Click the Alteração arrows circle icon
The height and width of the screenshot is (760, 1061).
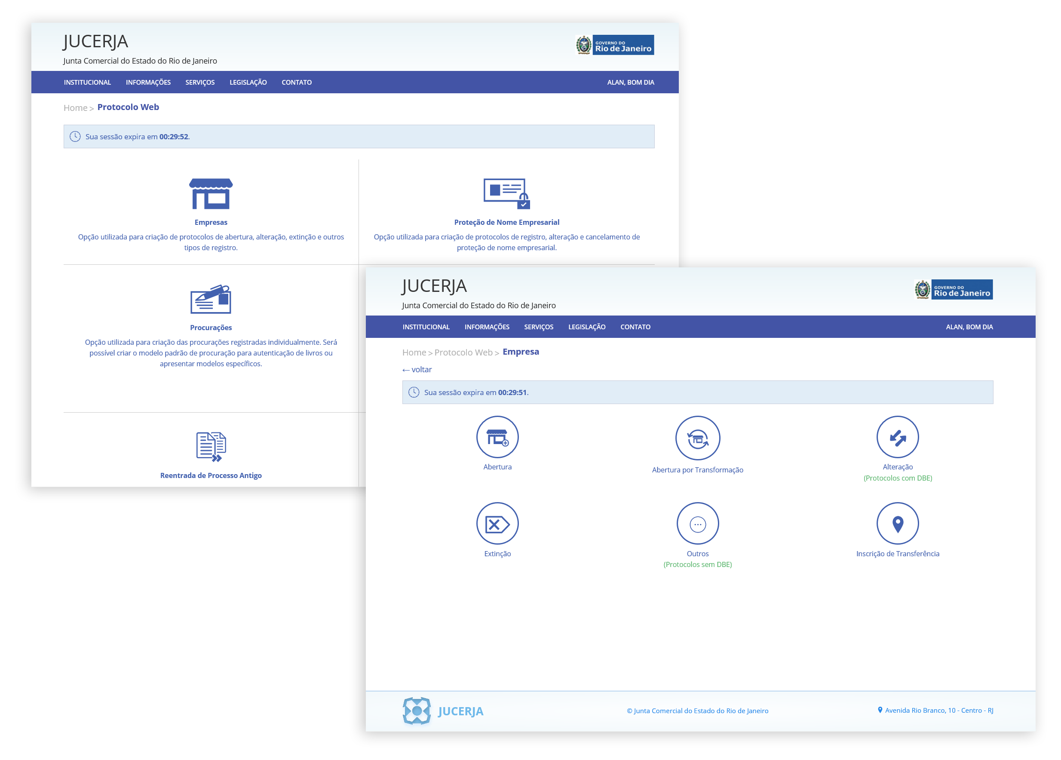point(897,437)
